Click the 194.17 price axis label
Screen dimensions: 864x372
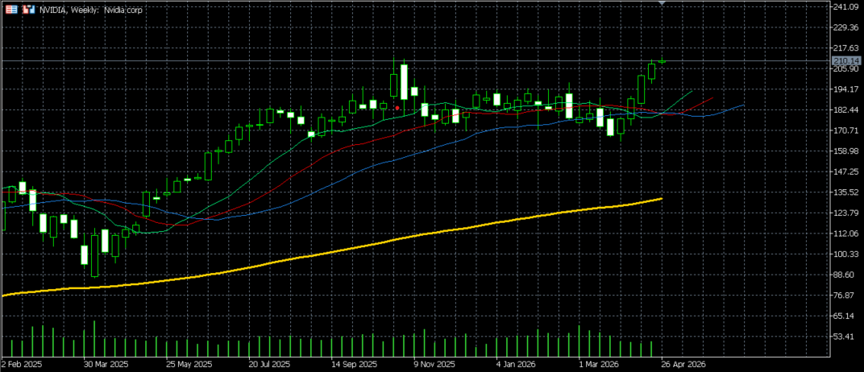point(847,89)
